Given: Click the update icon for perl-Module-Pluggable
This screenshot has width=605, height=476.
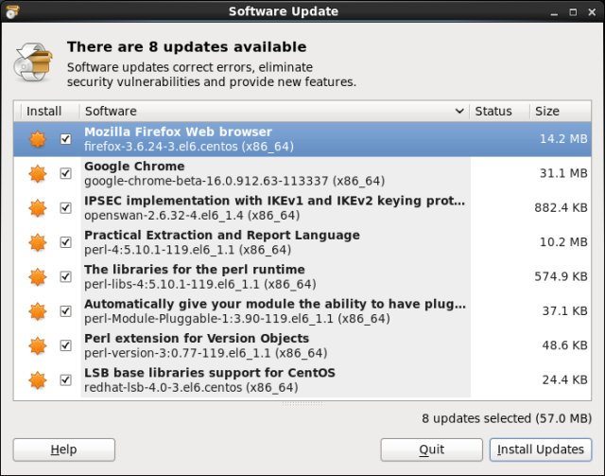Looking at the screenshot, I should 37,310.
